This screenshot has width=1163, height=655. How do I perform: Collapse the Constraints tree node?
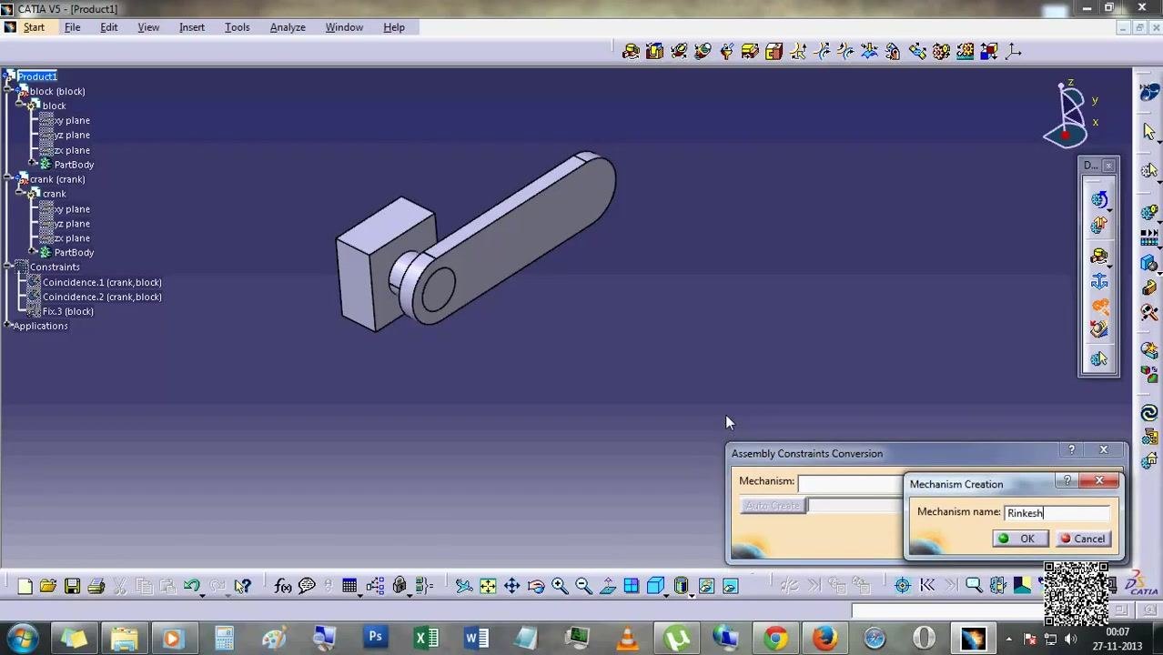pyautogui.click(x=8, y=267)
